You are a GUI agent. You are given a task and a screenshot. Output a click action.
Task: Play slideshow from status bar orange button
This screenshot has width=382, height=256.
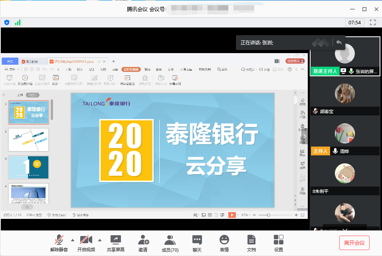pyautogui.click(x=232, y=215)
